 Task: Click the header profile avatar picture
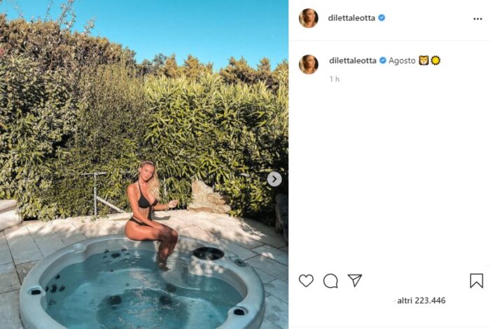(x=309, y=18)
